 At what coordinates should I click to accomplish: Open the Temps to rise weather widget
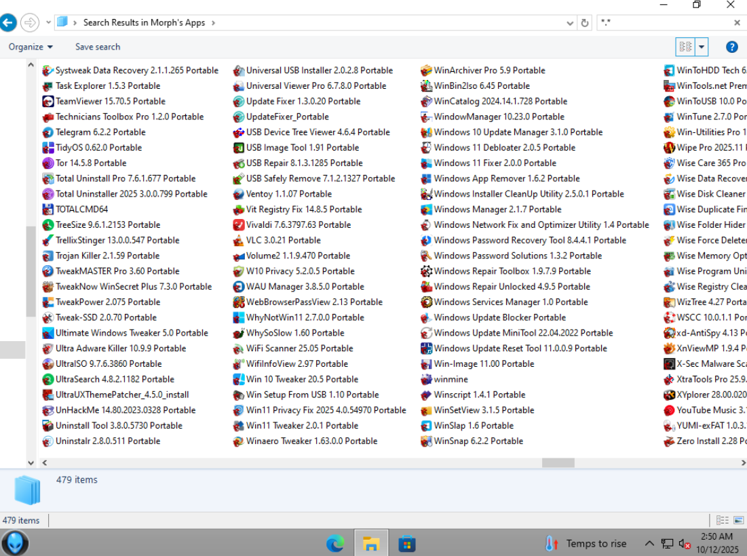click(x=586, y=543)
